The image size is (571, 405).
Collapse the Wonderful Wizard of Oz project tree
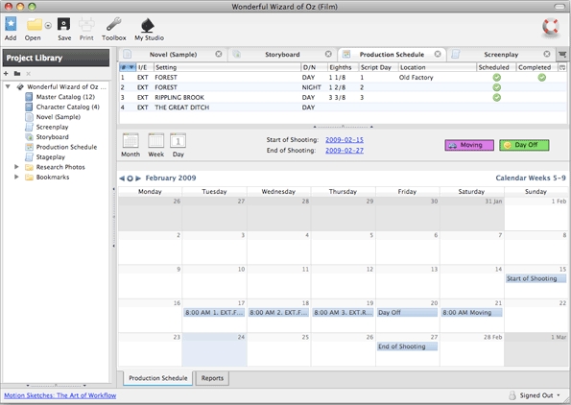pyautogui.click(x=8, y=86)
